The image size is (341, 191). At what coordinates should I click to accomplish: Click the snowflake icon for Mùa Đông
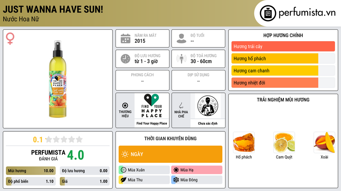coord(176,180)
